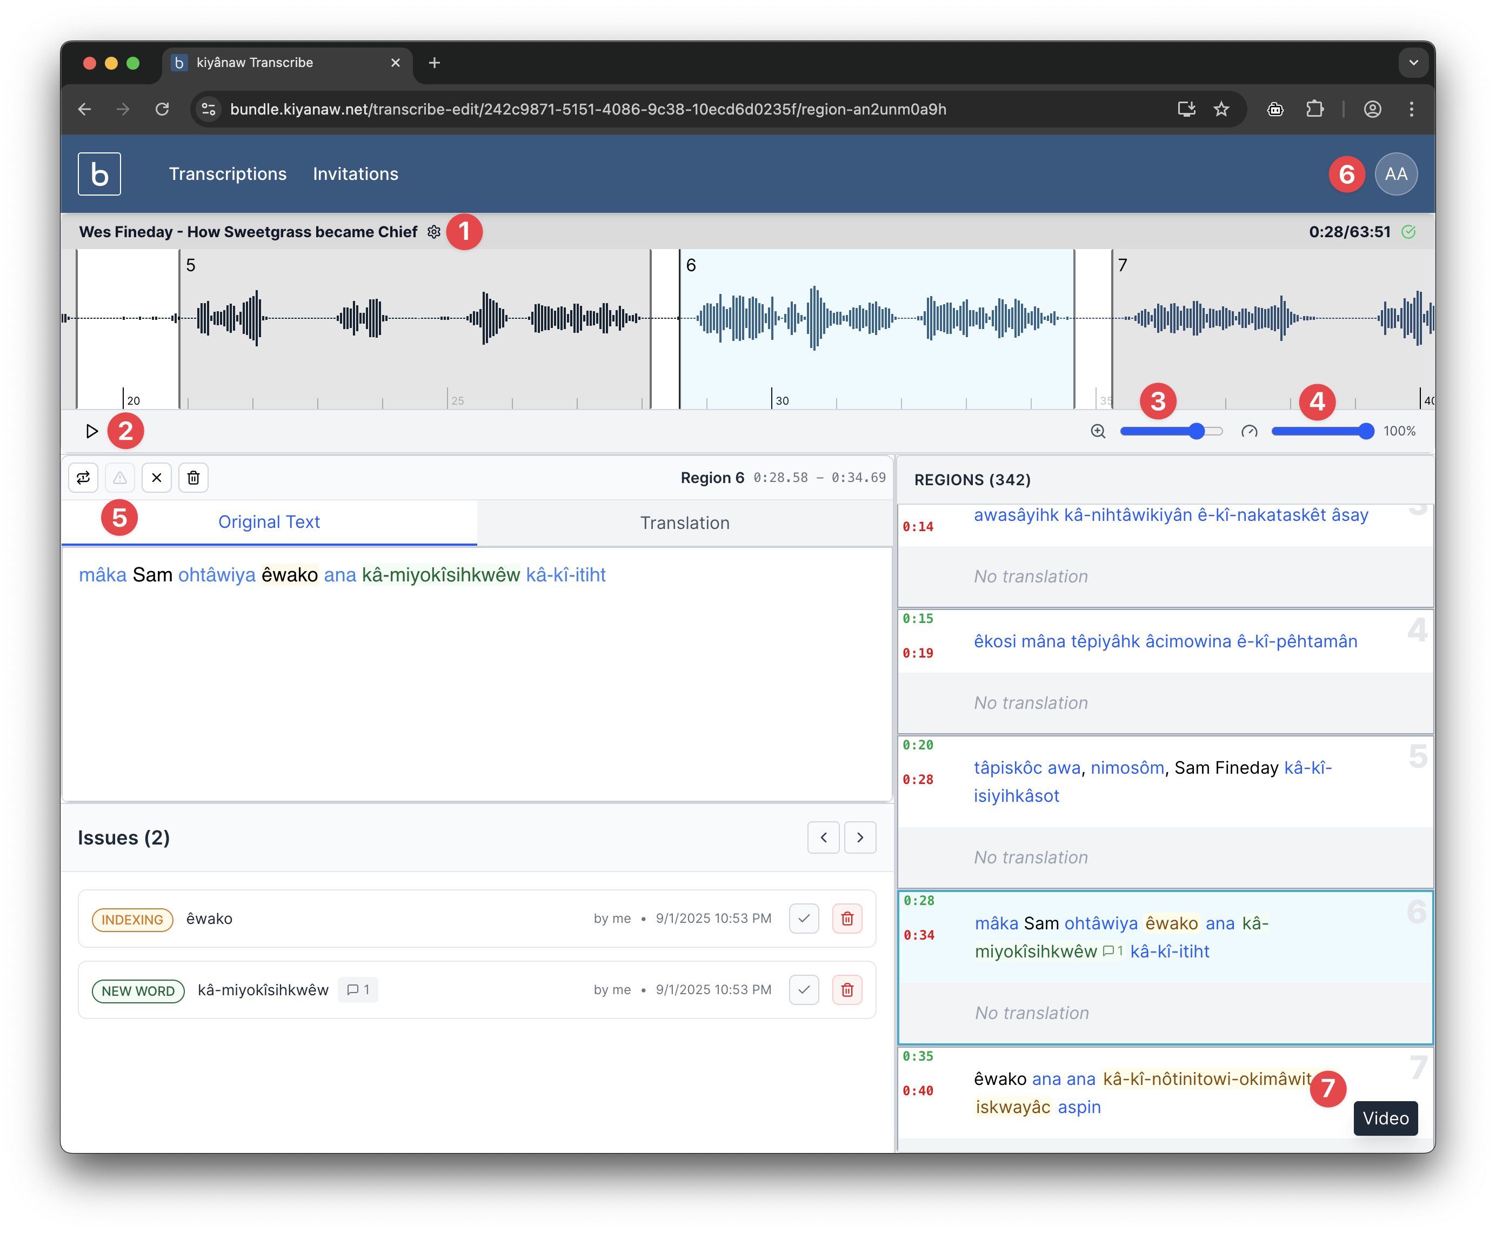Close region editor with X icon

click(x=157, y=477)
